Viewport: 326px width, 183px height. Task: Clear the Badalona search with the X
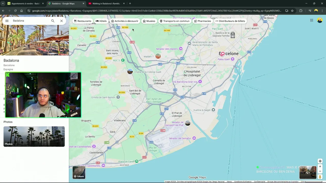point(61,21)
